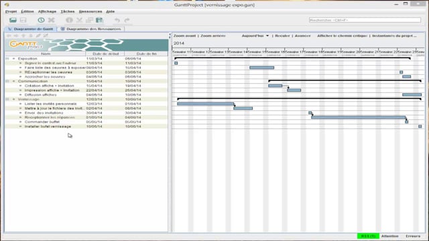Click the Impression affiche Gantt bar
The image size is (429, 241).
294,90
